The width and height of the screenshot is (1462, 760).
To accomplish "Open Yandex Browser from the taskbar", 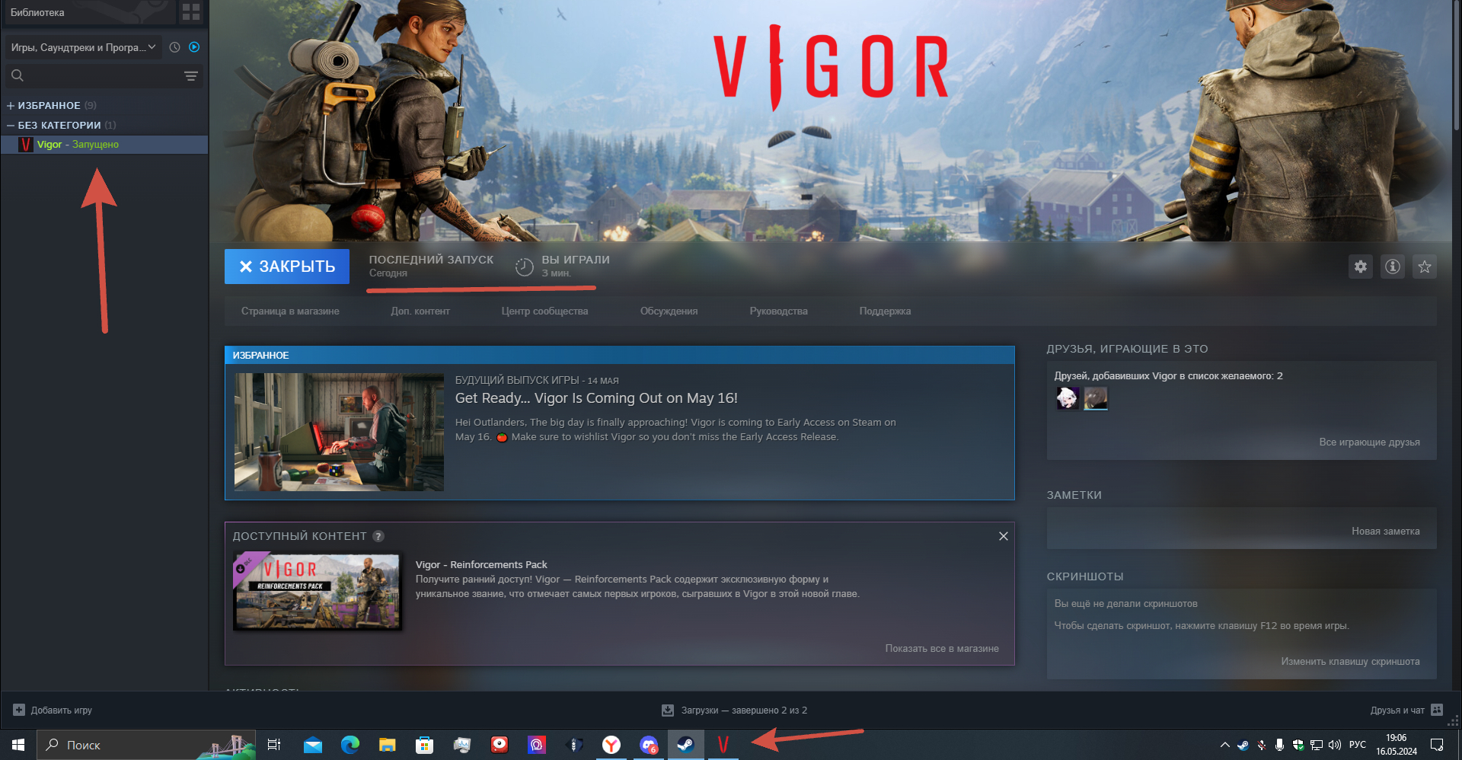I will (x=611, y=745).
